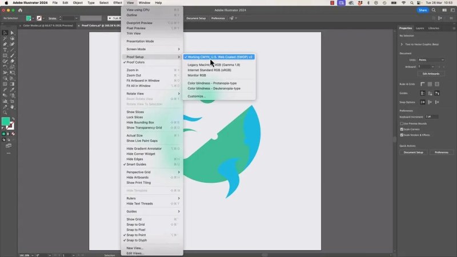
Task: Choose the Magic Wand tool
Action: pyautogui.click(x=5, y=38)
